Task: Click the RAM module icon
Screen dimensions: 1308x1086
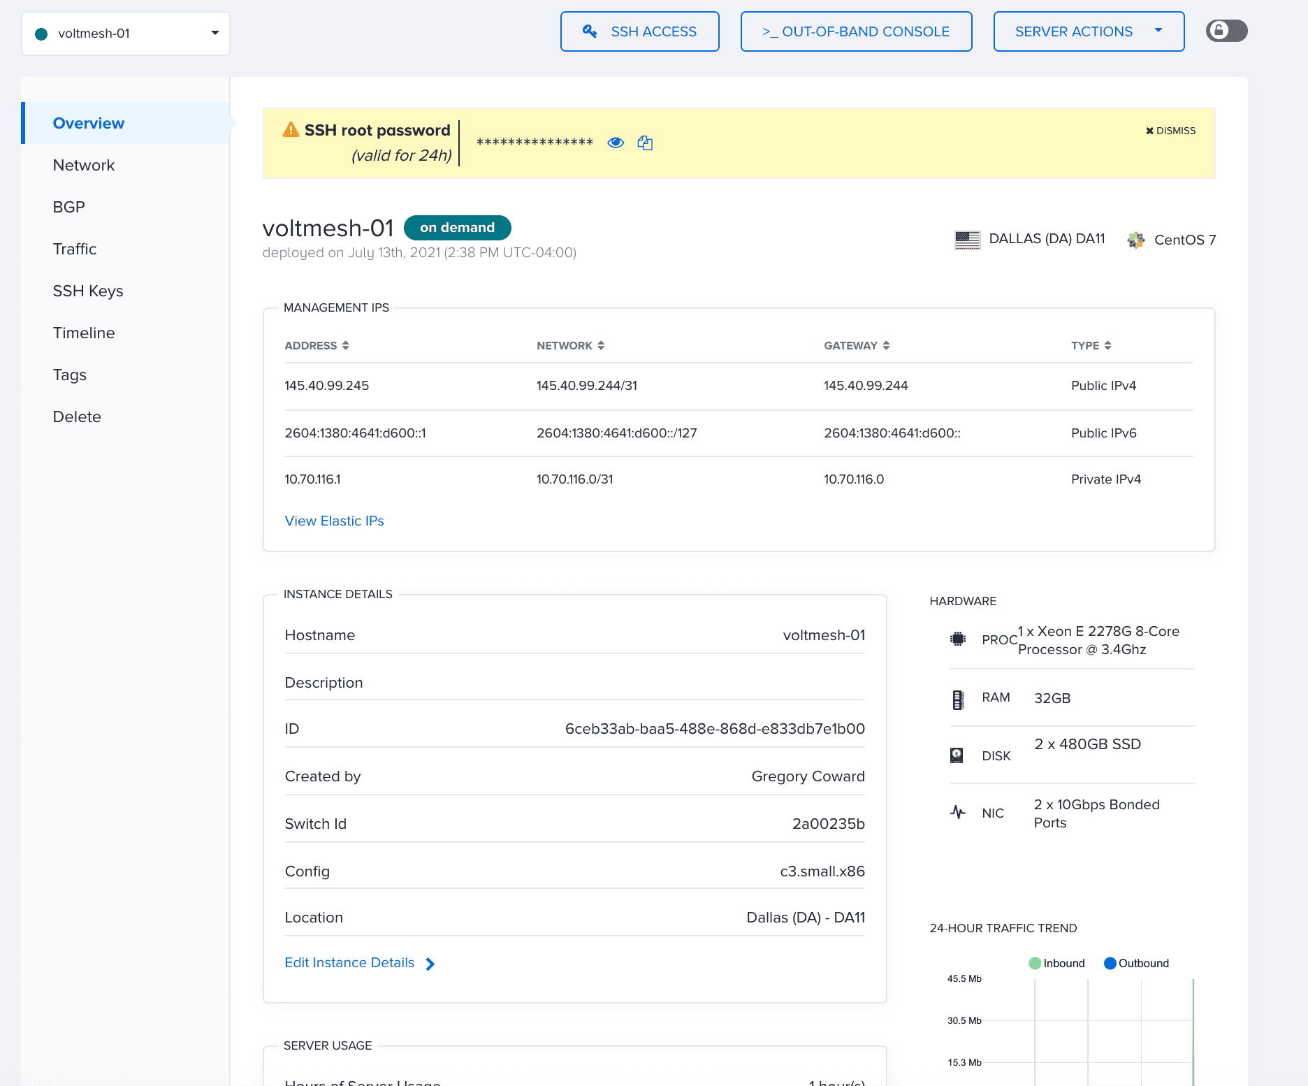Action: 958,699
